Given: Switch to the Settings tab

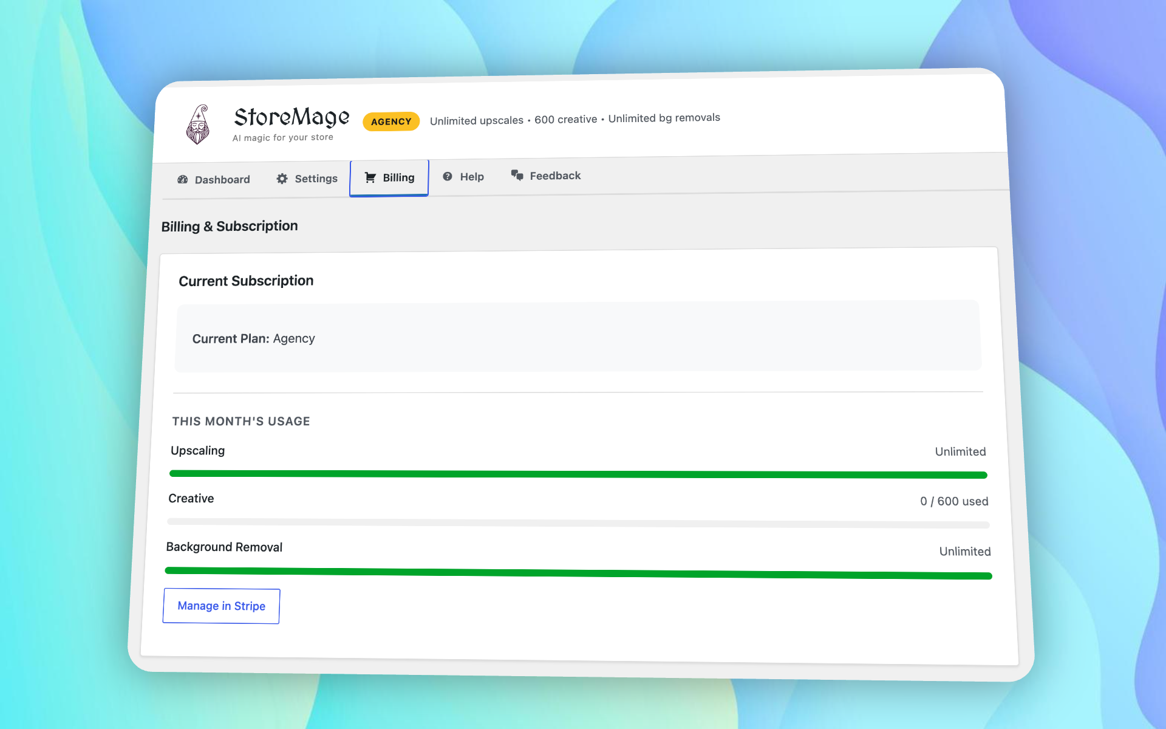Looking at the screenshot, I should (x=307, y=179).
